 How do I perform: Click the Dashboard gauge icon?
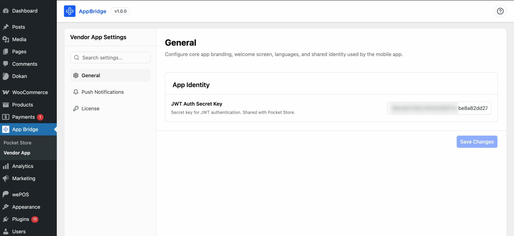tap(6, 11)
